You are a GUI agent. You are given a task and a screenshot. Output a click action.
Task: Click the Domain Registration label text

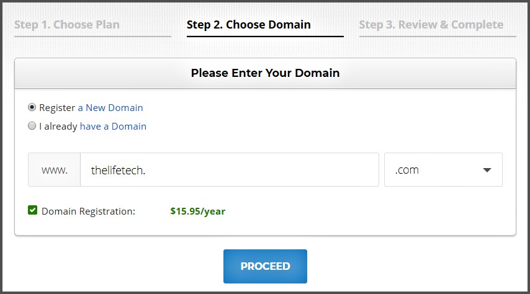[88, 211]
